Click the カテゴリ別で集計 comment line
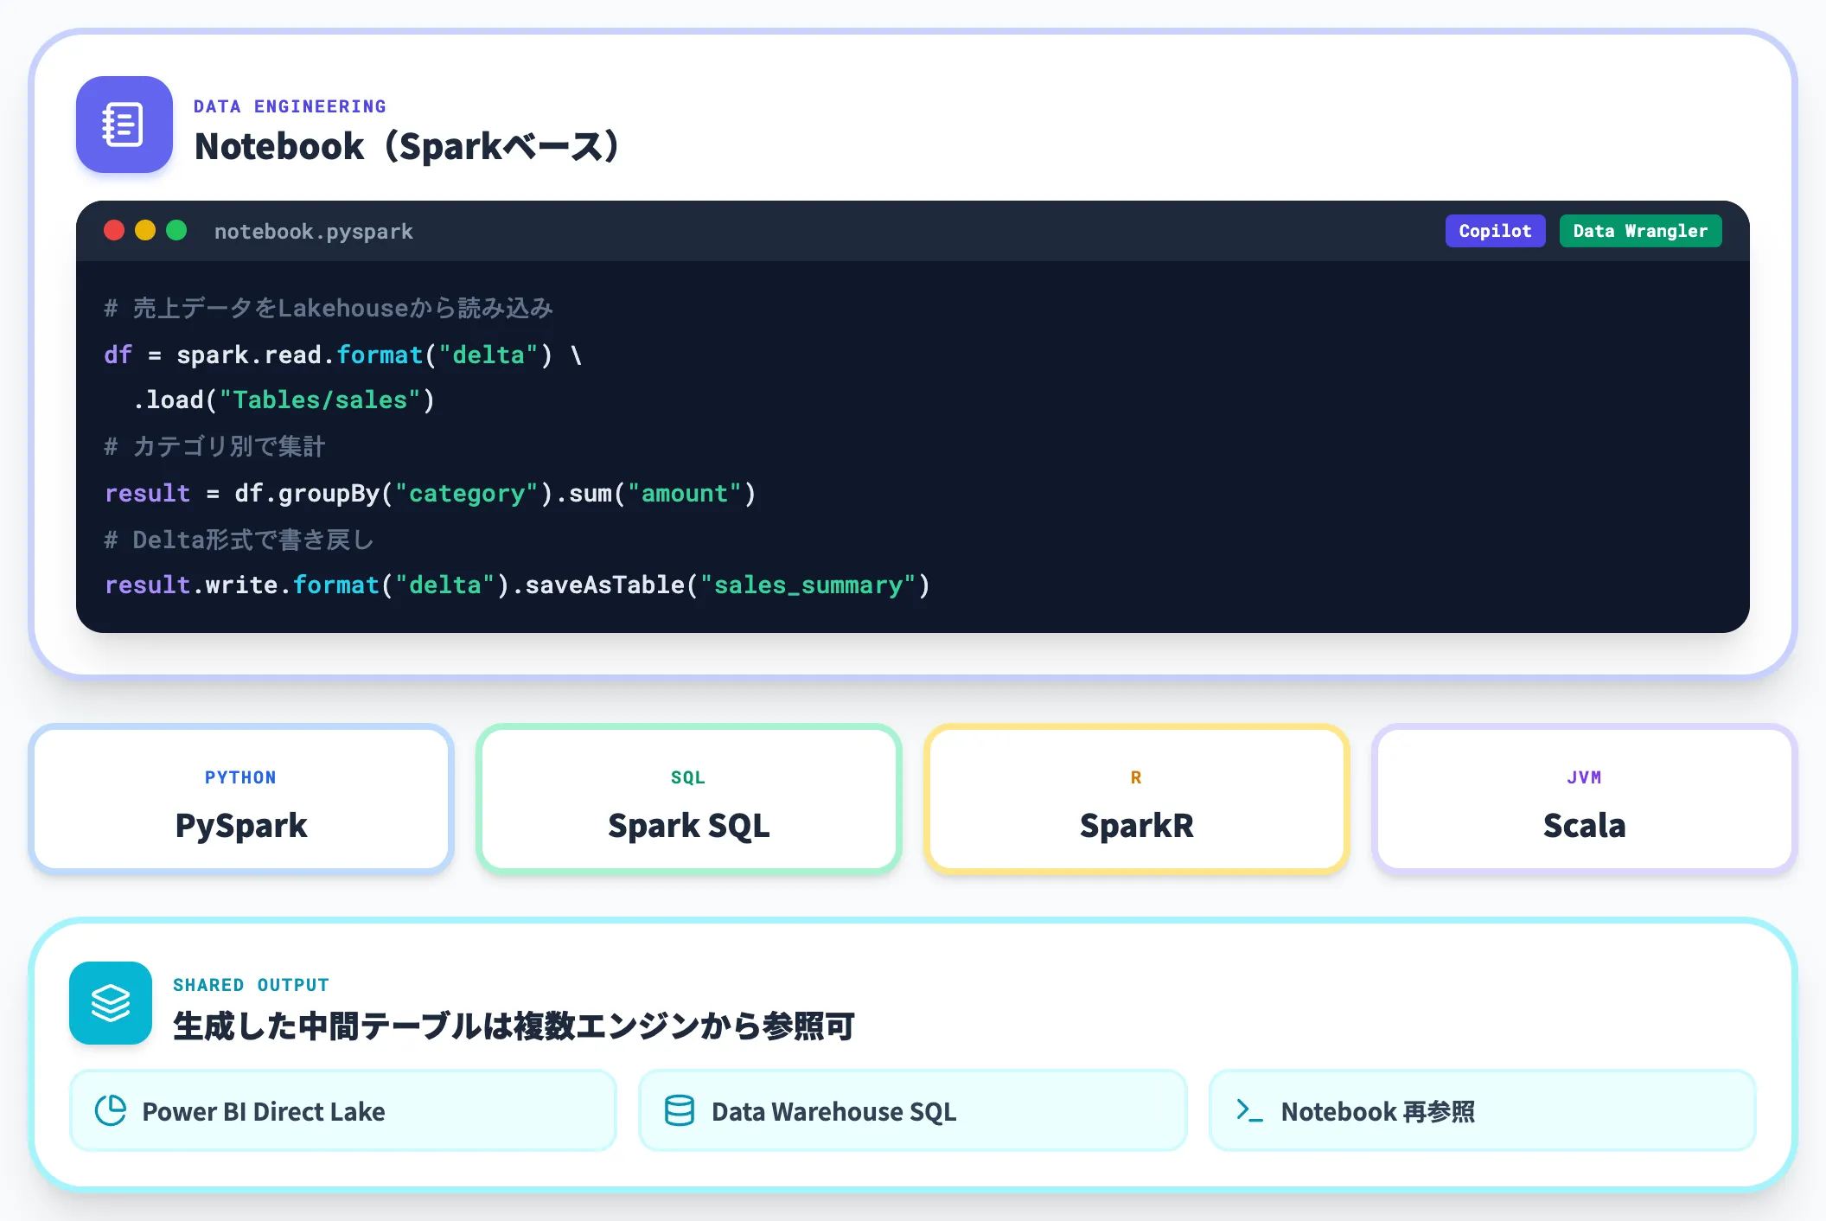1826x1221 pixels. point(214,446)
